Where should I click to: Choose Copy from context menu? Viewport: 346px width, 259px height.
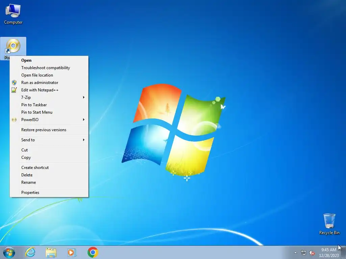pyautogui.click(x=49, y=157)
